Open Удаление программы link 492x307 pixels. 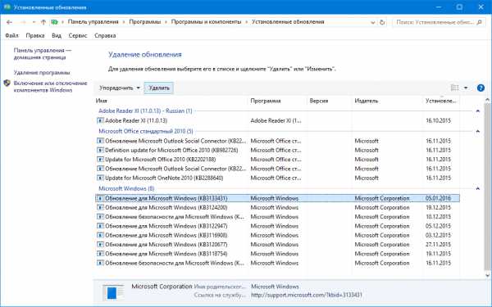pyautogui.click(x=42, y=73)
